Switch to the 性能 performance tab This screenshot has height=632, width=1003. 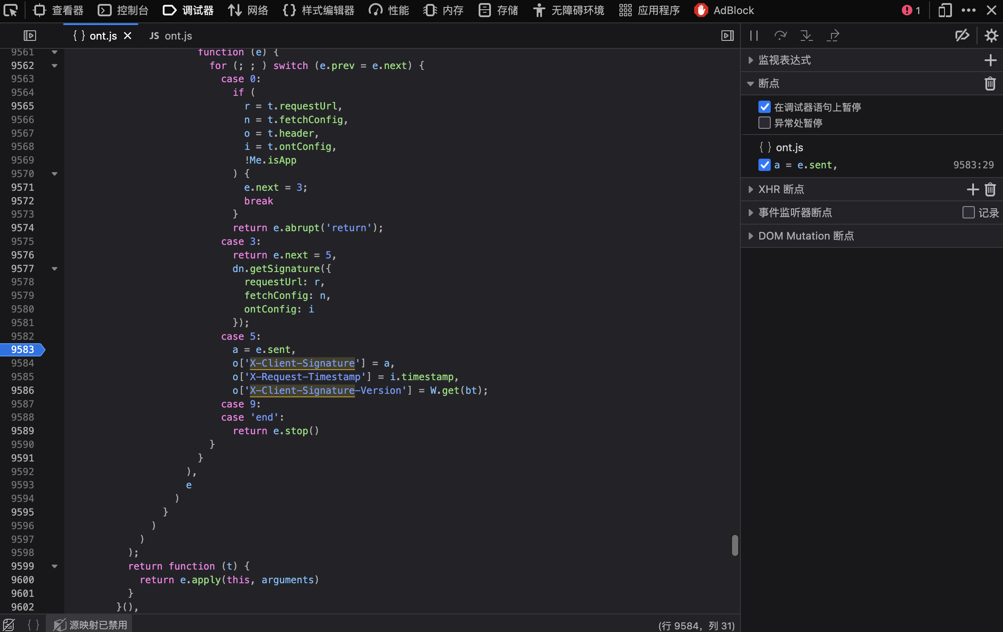[x=389, y=10]
